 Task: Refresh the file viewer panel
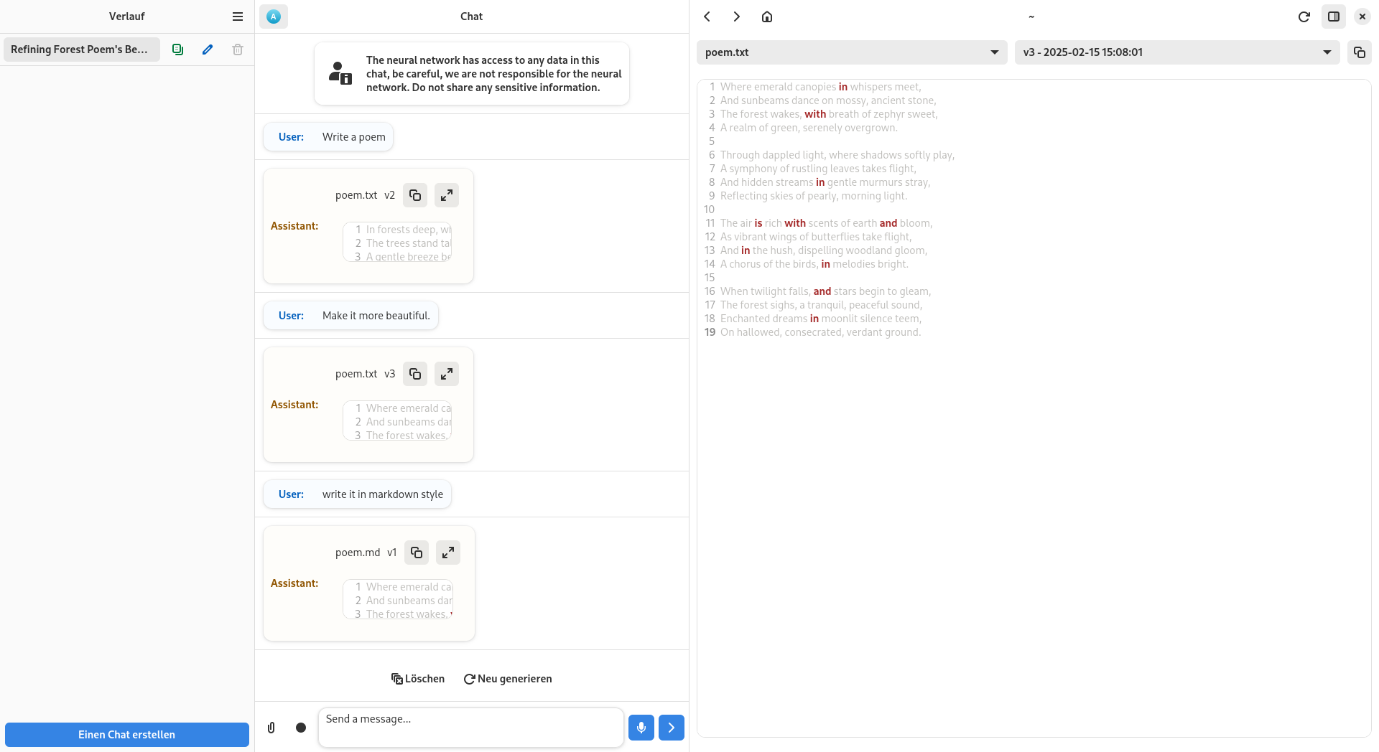[1304, 17]
